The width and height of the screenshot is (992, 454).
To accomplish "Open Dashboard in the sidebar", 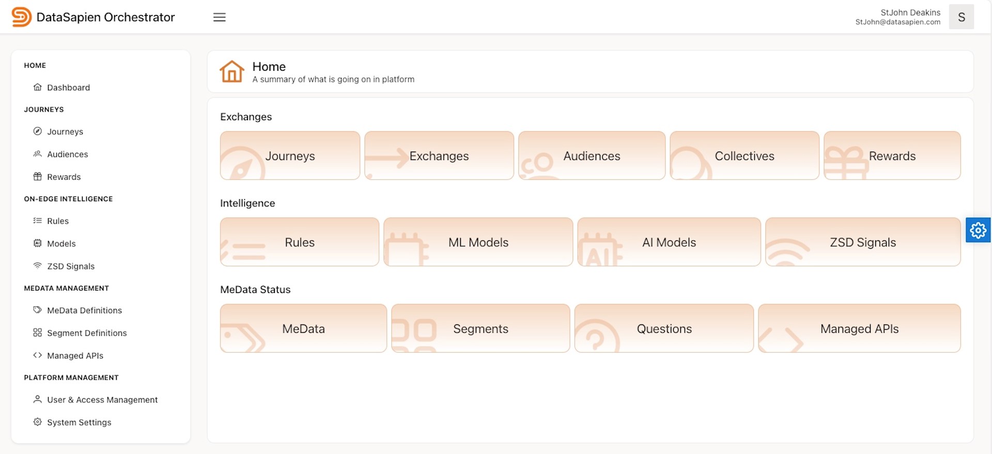I will (x=68, y=88).
